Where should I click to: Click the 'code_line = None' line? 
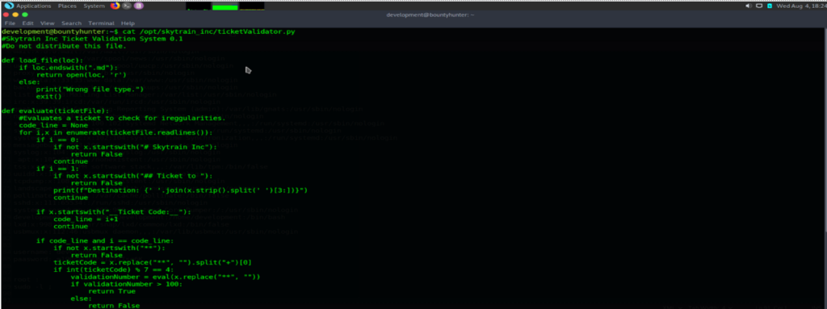pos(53,126)
